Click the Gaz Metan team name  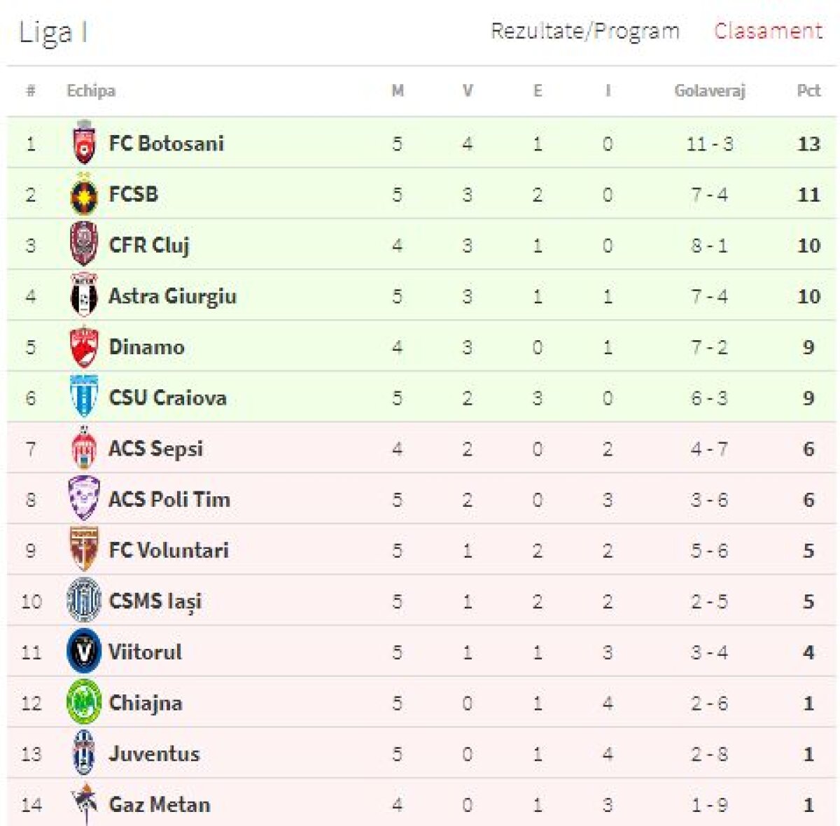click(x=160, y=804)
